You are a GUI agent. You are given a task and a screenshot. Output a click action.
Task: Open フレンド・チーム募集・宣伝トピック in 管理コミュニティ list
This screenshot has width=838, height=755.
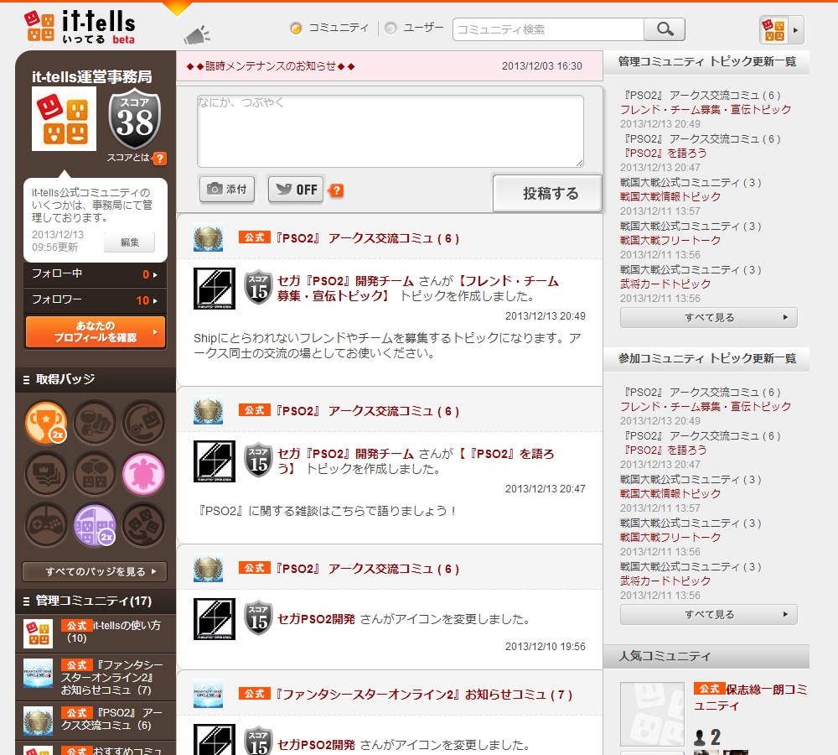pyautogui.click(x=706, y=110)
